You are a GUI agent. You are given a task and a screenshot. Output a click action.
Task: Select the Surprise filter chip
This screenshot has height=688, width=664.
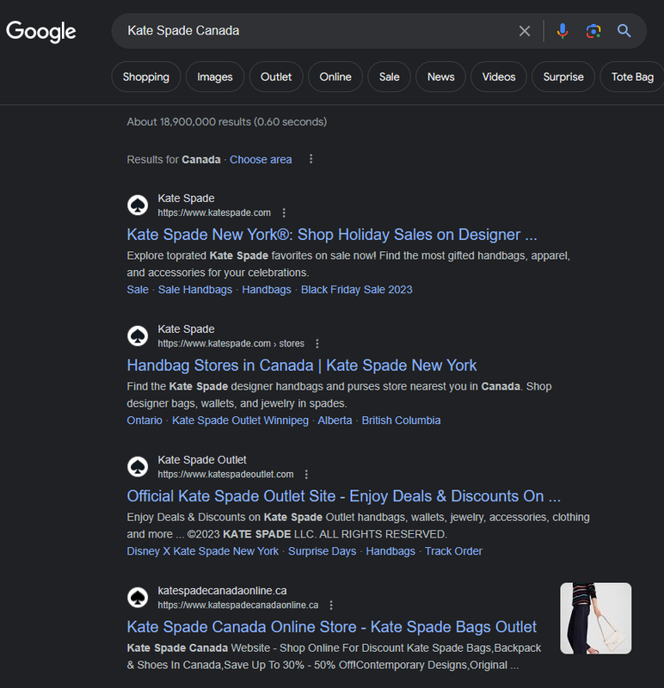pyautogui.click(x=563, y=77)
